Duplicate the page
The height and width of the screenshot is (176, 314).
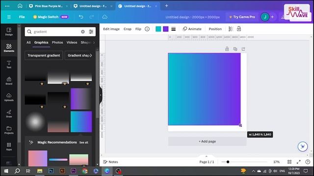coord(235,49)
